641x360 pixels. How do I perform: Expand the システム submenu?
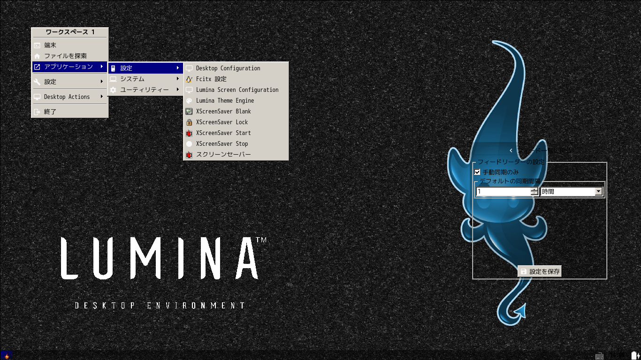[145, 79]
